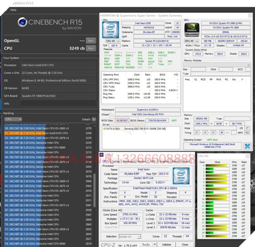The height and width of the screenshot is (247, 255).
Task: Click the Level 3 30976 KBytes cache value
Action: pyautogui.click(x=168, y=227)
